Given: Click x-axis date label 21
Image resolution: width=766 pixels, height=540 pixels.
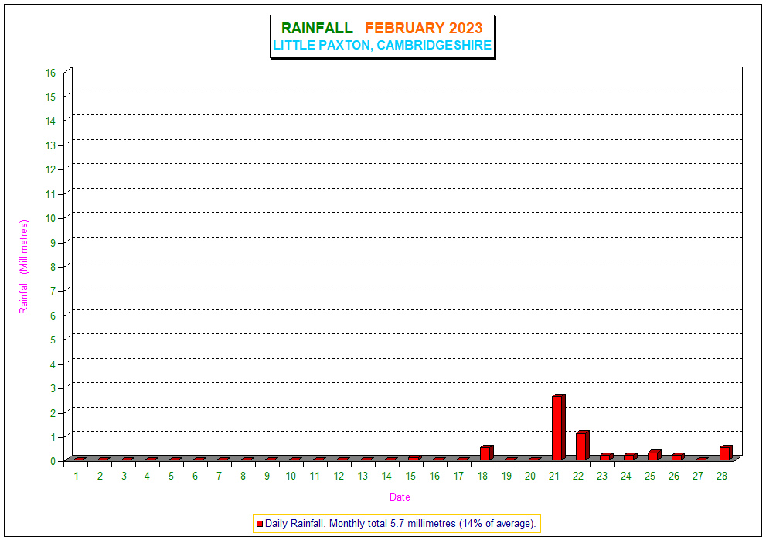Looking at the screenshot, I should [x=554, y=477].
